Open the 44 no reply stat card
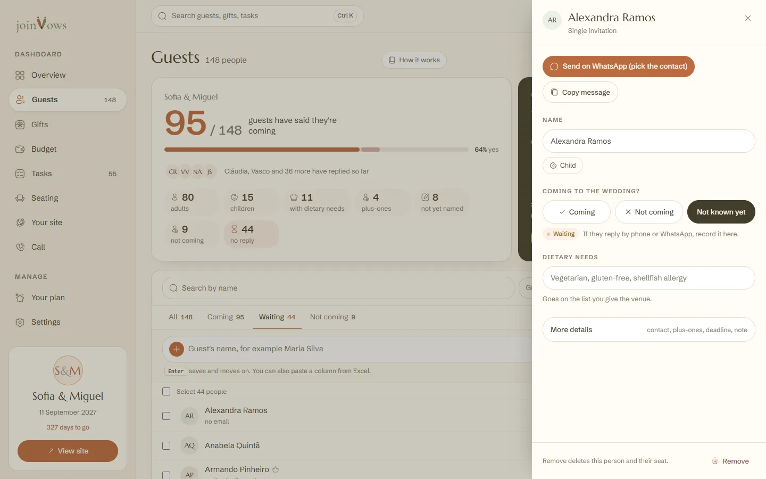The width and height of the screenshot is (766, 479). point(252,234)
